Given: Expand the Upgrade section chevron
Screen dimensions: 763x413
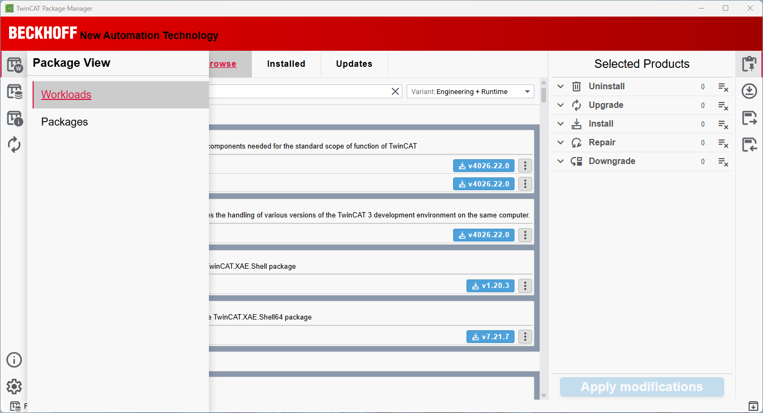Looking at the screenshot, I should click(x=560, y=105).
